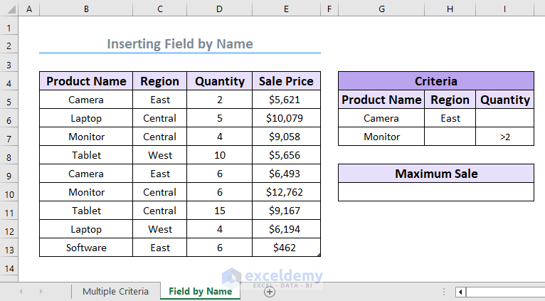Click the Criteria merged header cell
This screenshot has height=301, width=545.
pos(435,81)
